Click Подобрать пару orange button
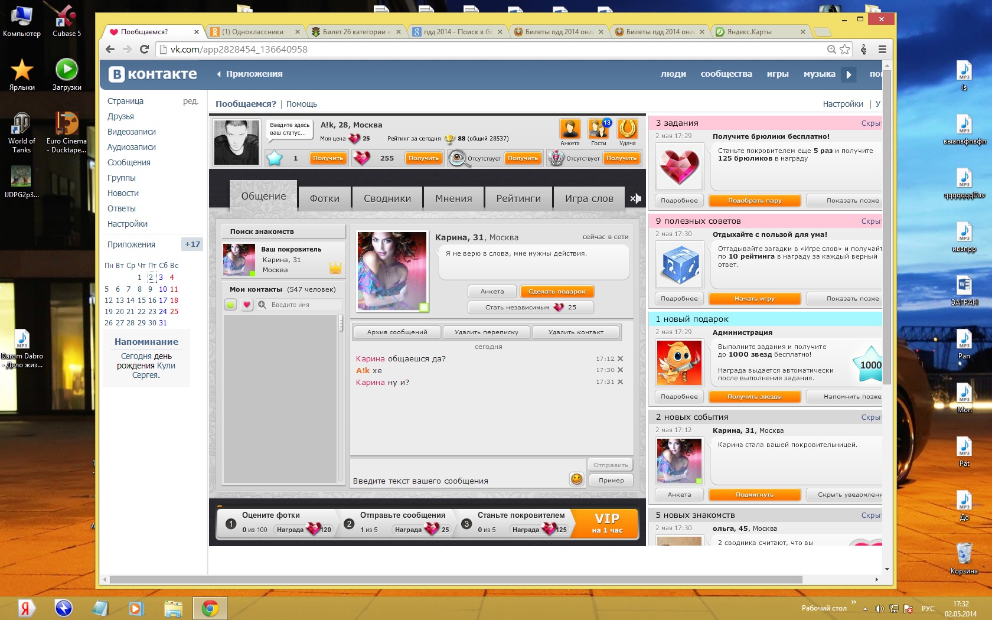 click(x=755, y=201)
